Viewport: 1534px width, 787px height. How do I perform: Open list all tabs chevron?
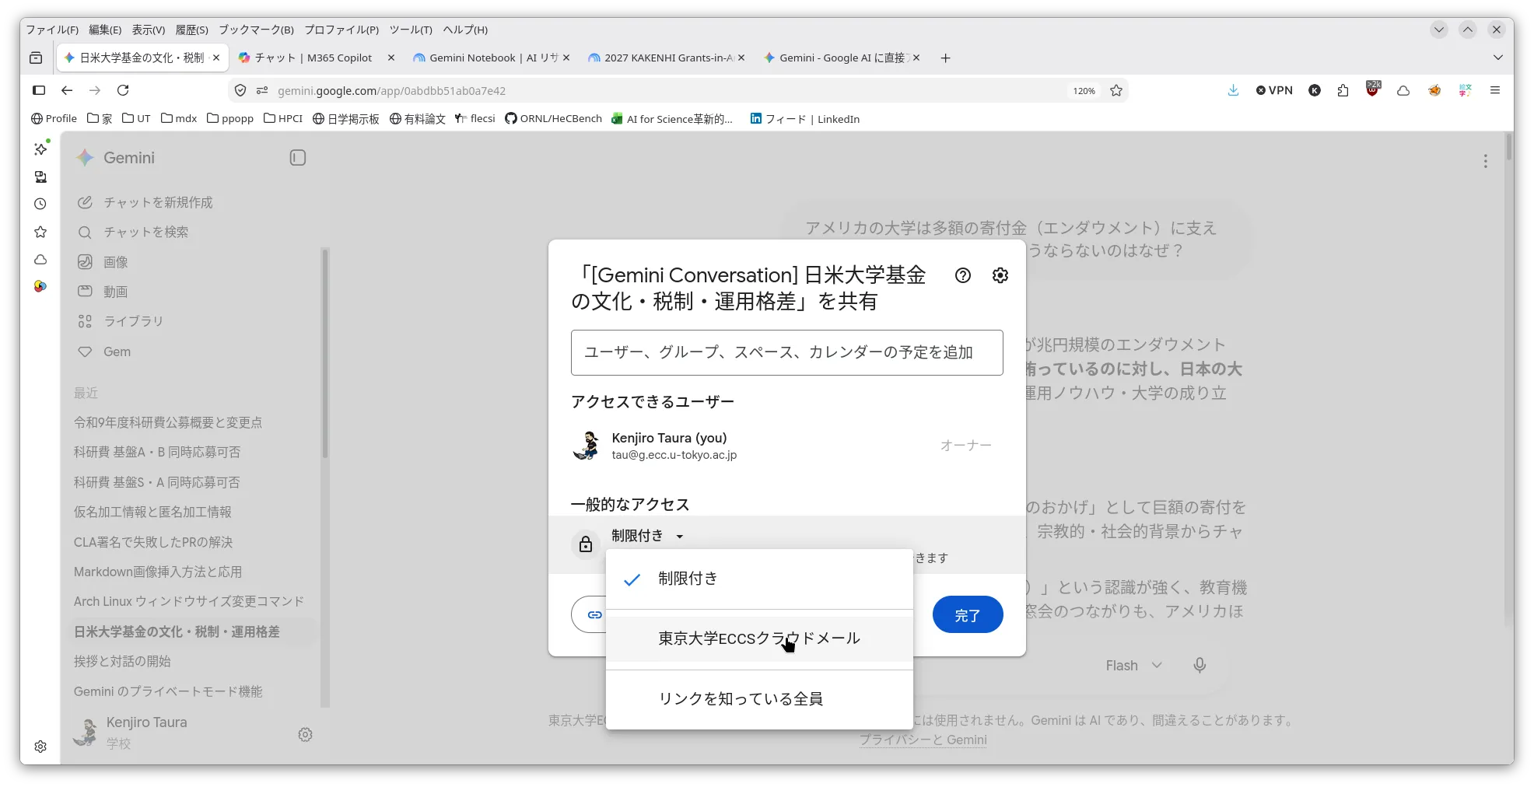(x=1497, y=58)
